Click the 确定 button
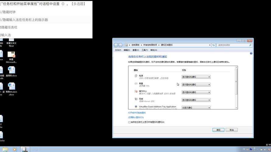The height and width of the screenshot is (152, 271). pyautogui.click(x=218, y=130)
